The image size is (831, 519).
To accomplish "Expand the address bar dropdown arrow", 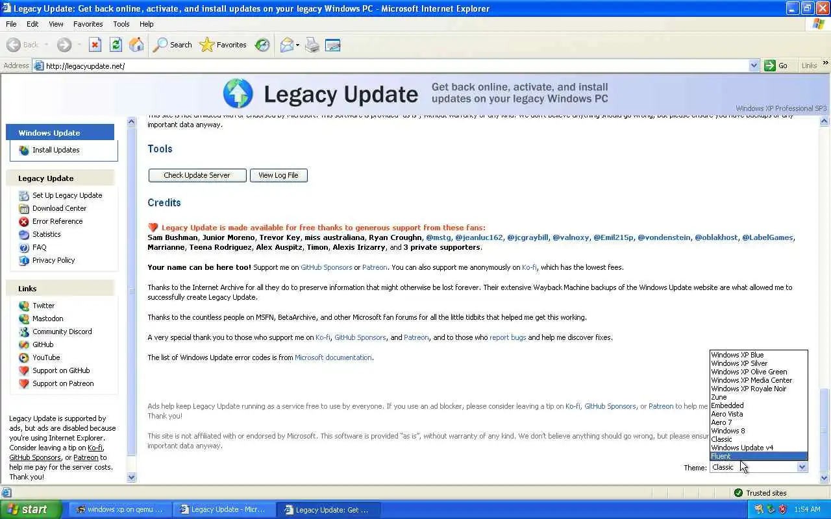I will [754, 66].
